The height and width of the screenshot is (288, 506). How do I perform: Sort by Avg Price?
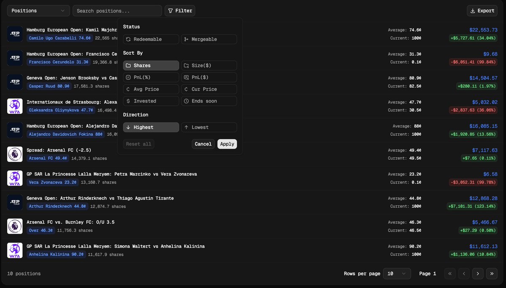click(151, 89)
